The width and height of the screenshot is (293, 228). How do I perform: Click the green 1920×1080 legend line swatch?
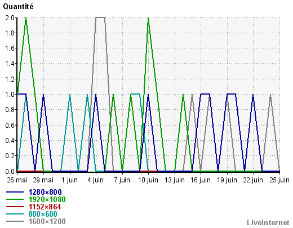15,199
